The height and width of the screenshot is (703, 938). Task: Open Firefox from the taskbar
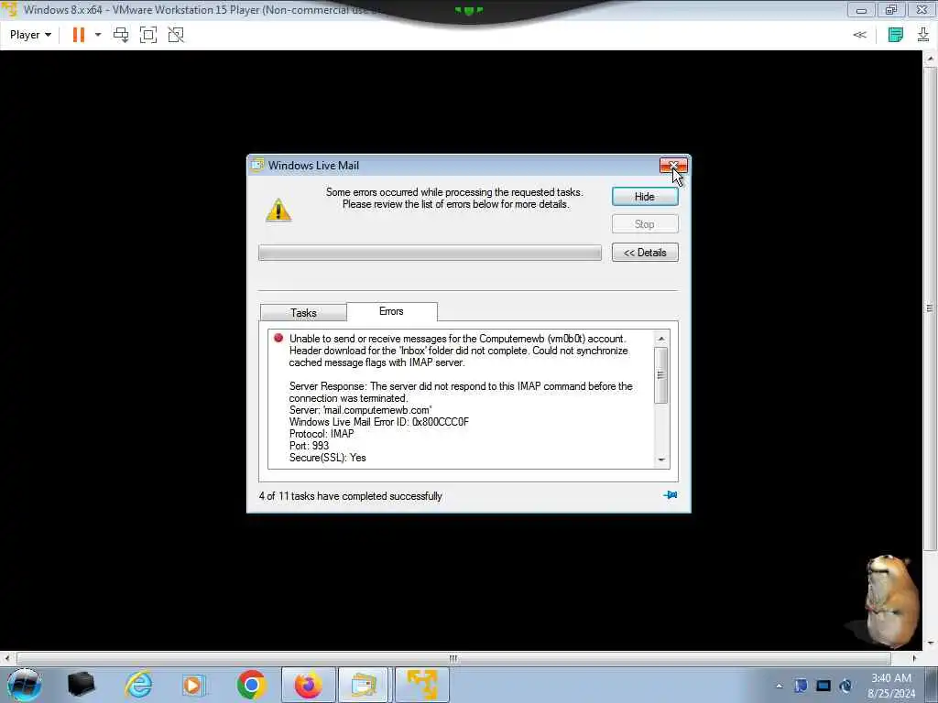[x=308, y=685]
